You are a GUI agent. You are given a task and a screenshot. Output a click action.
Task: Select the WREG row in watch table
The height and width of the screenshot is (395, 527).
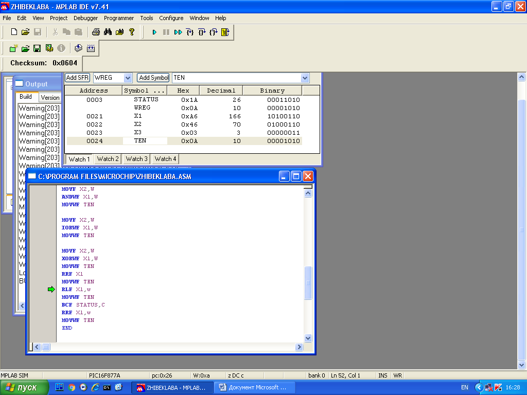point(184,108)
